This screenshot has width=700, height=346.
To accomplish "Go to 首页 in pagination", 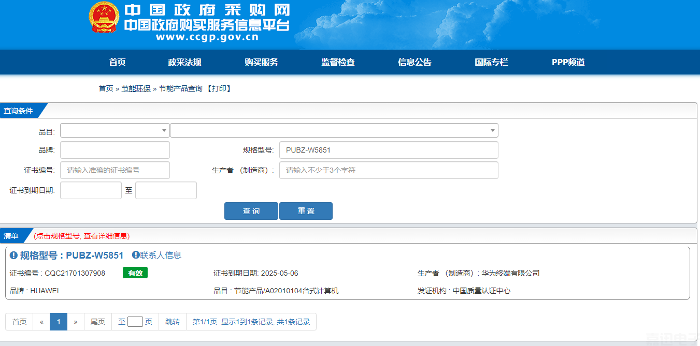I will [19, 322].
